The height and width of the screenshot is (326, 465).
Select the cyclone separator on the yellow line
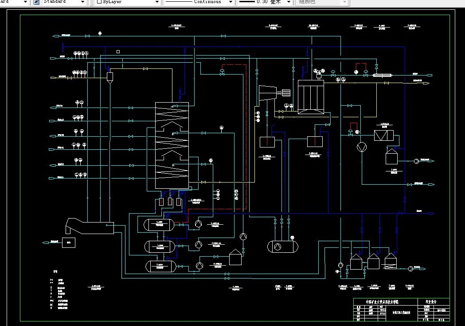[110, 78]
